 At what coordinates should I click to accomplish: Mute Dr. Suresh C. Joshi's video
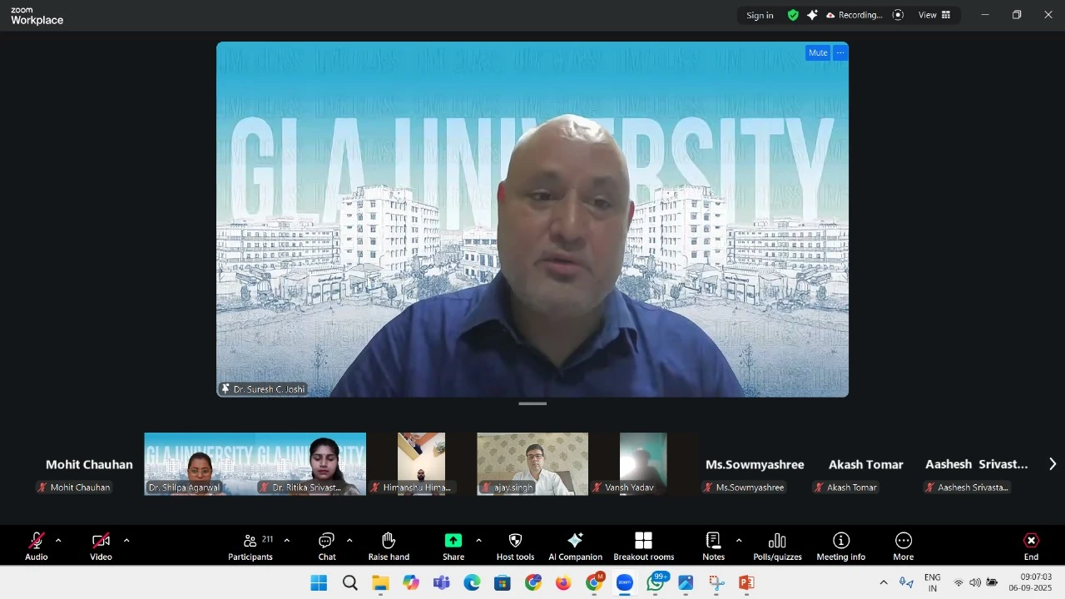818,52
